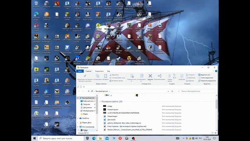Click the Yandex browser taskbar icon
250x141 pixels.
tap(120, 138)
